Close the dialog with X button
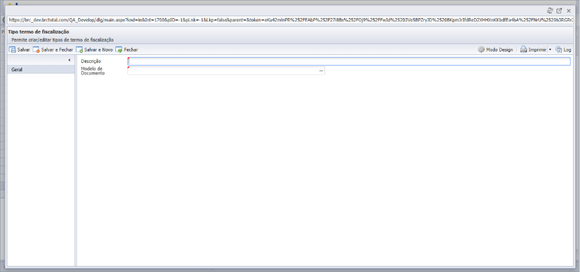Screen dimensions: 580x272 click(x=569, y=11)
